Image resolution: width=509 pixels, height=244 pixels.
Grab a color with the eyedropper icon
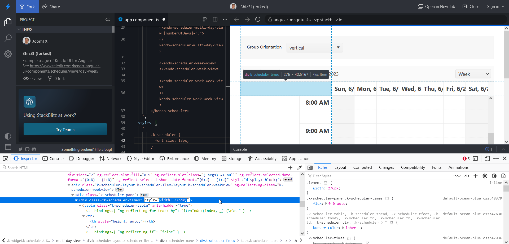point(300,167)
